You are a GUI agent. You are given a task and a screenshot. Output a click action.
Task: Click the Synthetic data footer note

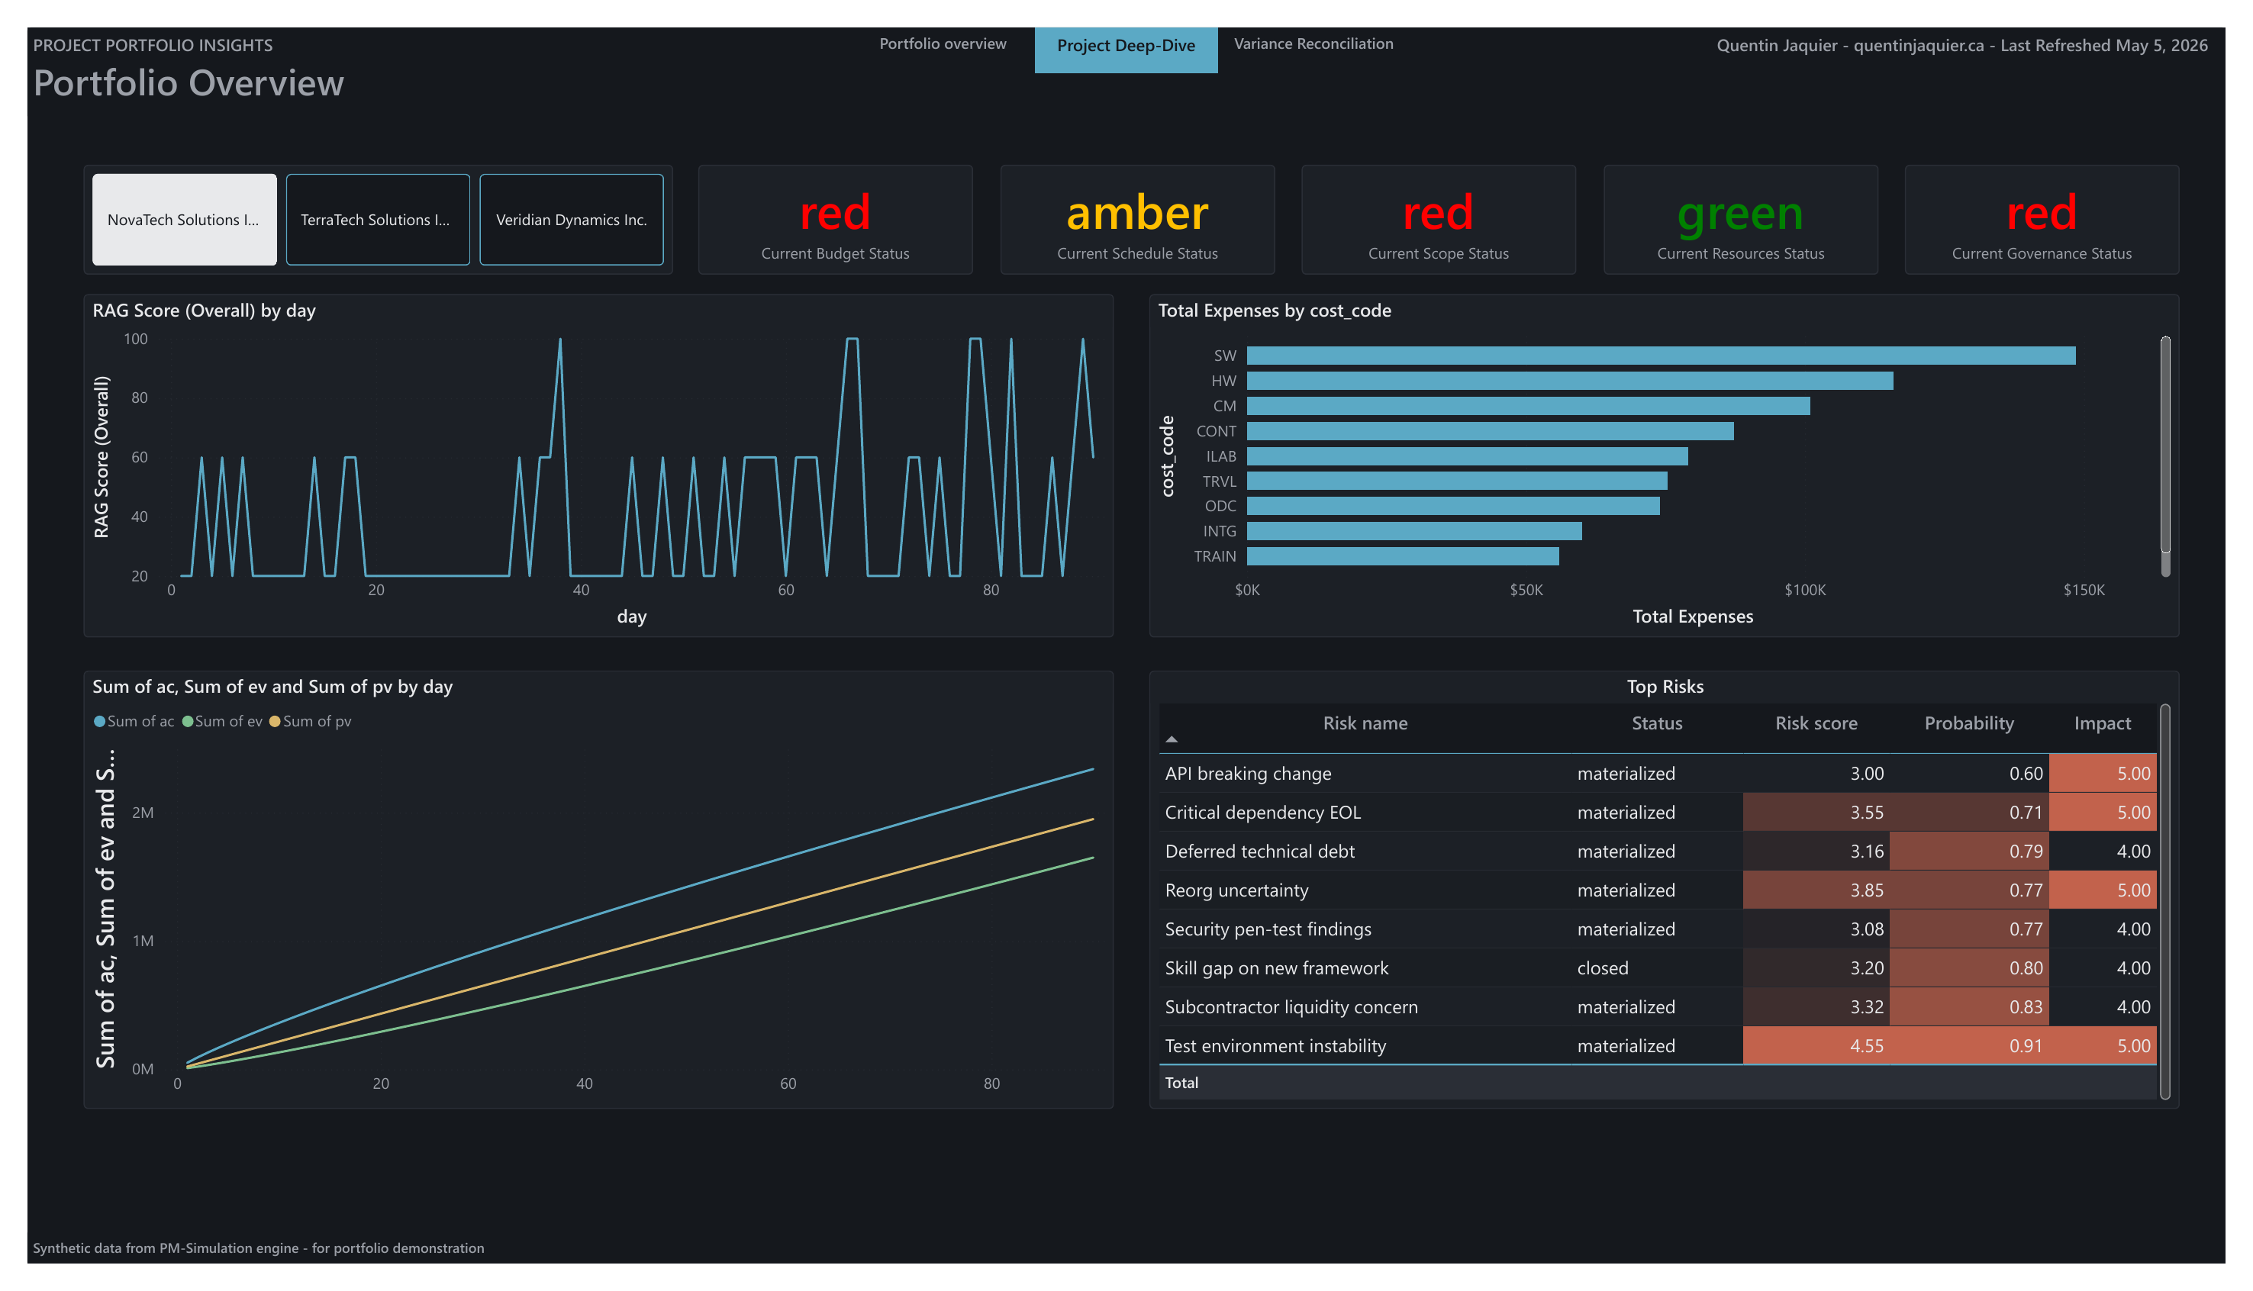pos(258,1248)
